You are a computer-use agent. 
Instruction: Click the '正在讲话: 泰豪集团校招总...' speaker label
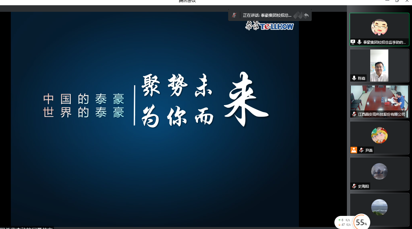[x=267, y=15]
